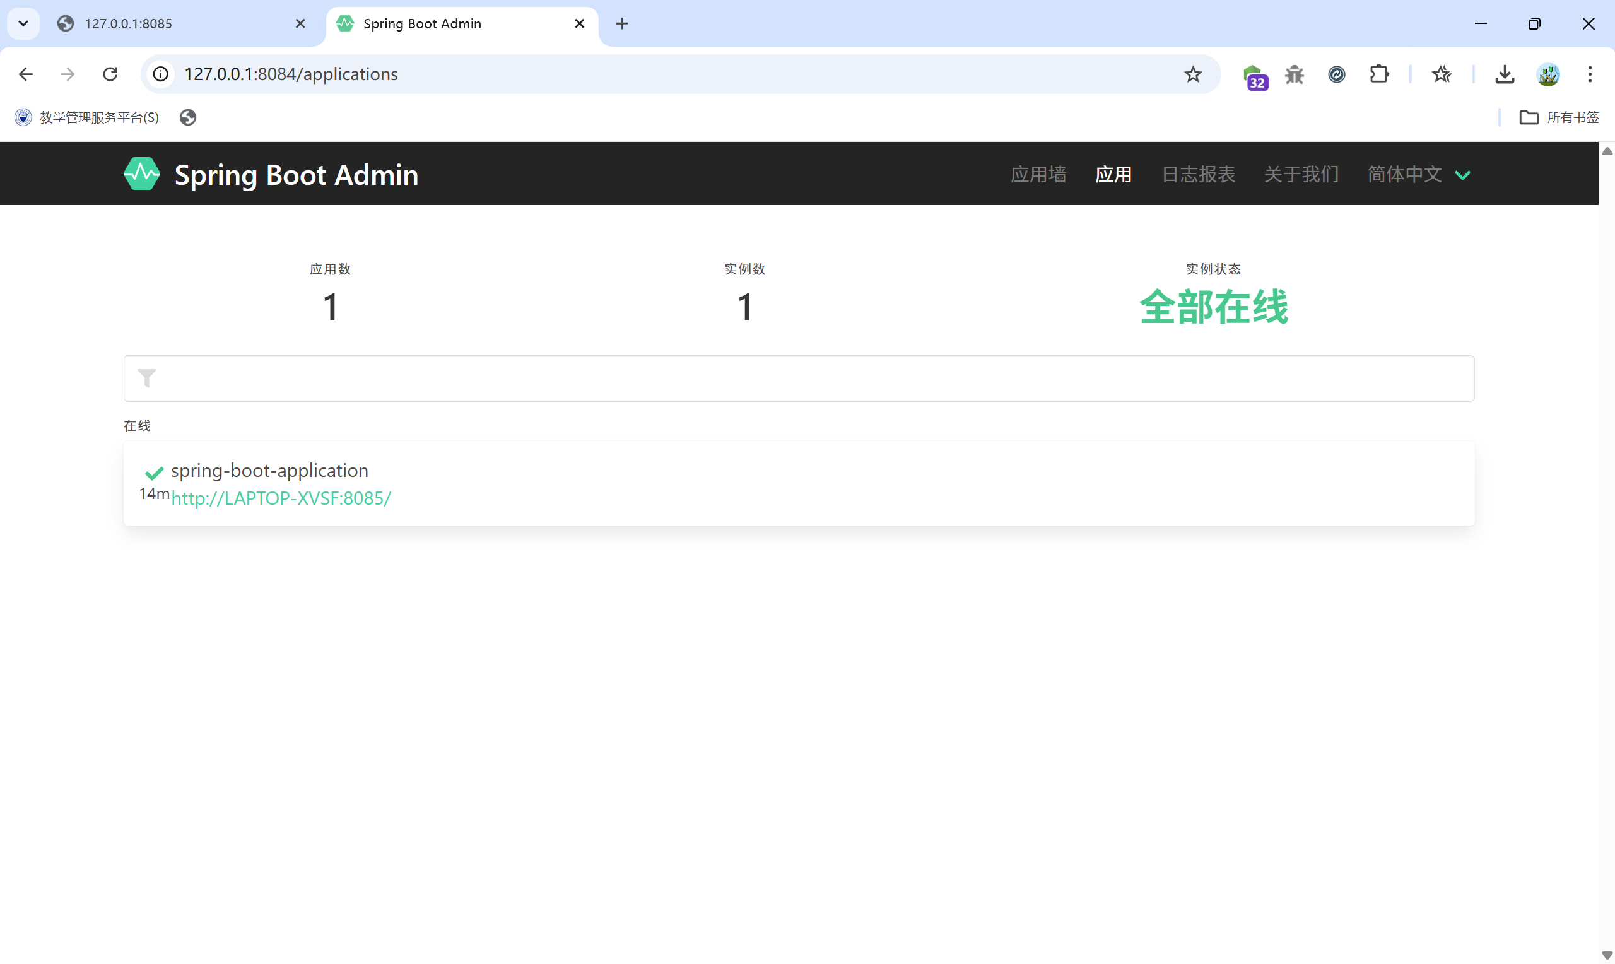View site information icon in address bar
Image resolution: width=1615 pixels, height=964 pixels.
click(160, 74)
